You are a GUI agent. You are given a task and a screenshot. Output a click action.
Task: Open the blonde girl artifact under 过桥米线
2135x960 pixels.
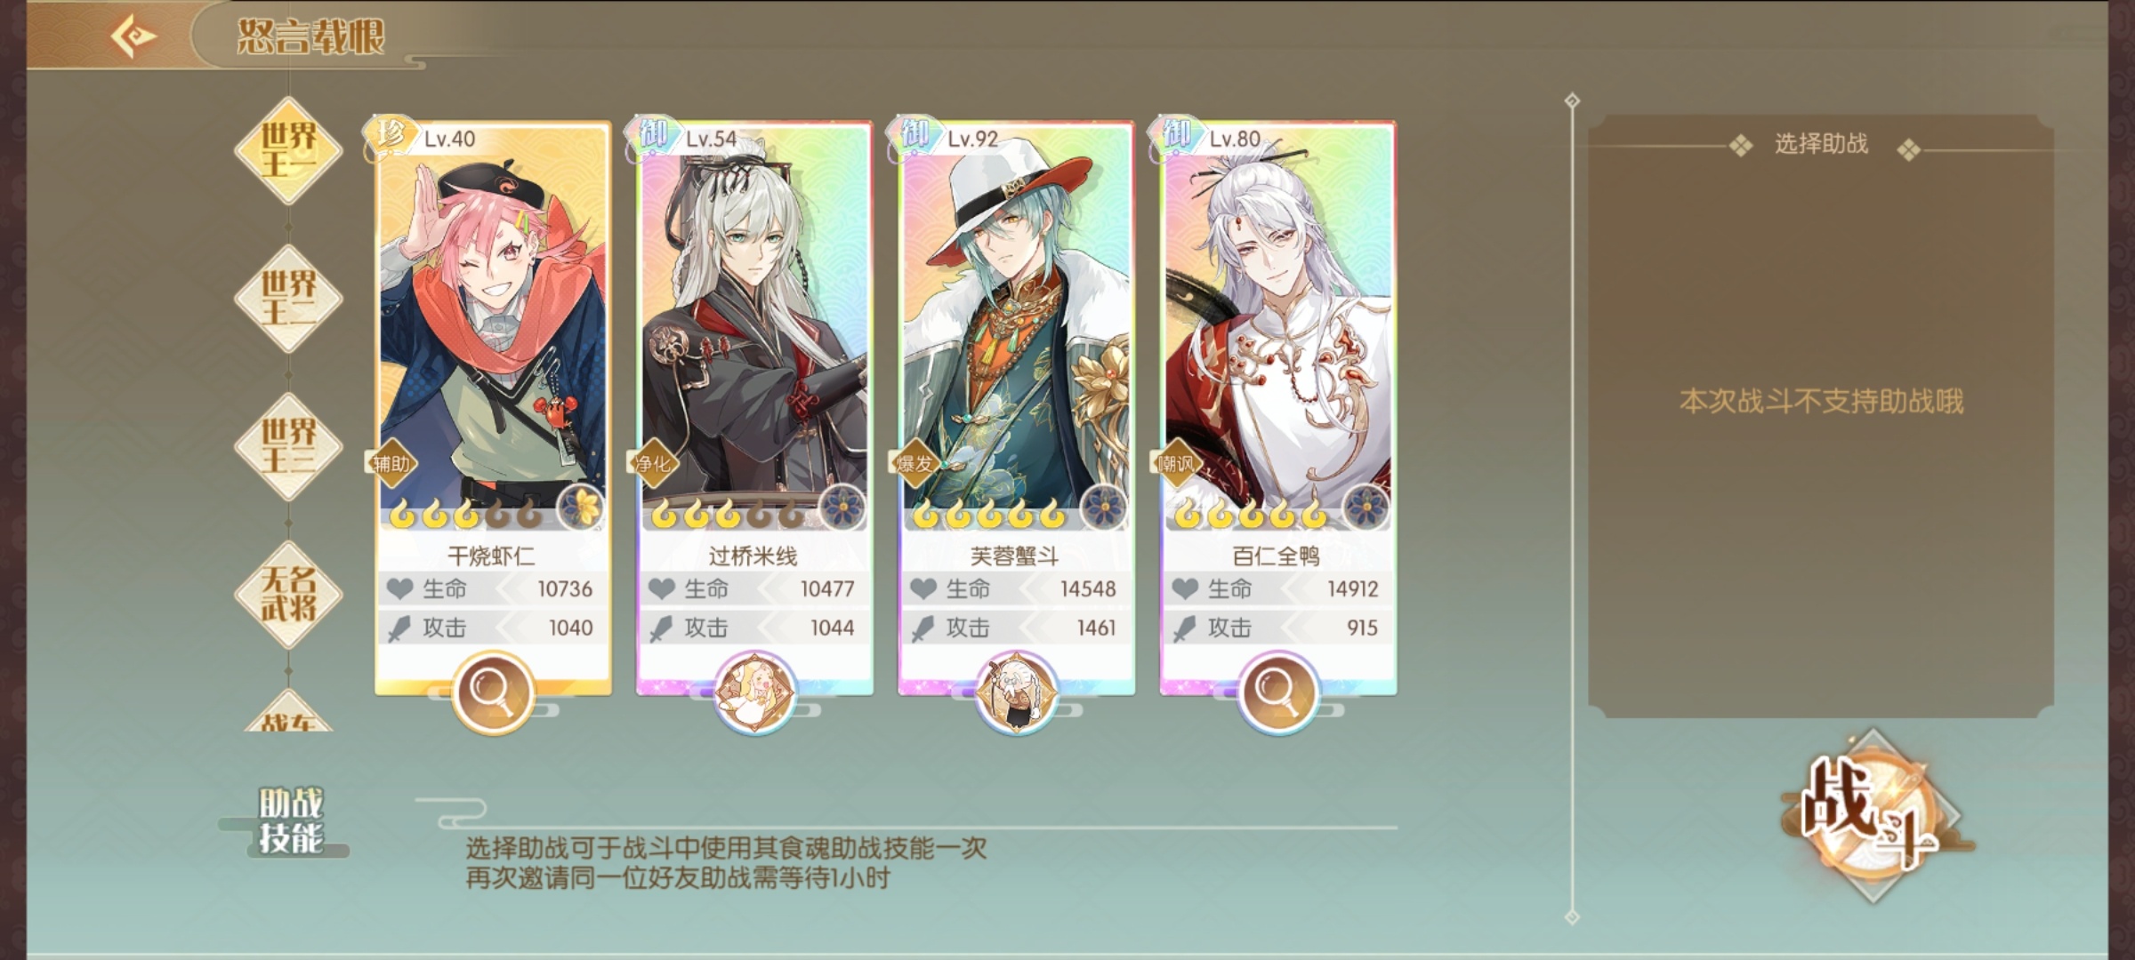753,692
